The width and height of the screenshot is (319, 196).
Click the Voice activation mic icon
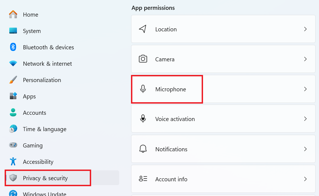tap(143, 119)
